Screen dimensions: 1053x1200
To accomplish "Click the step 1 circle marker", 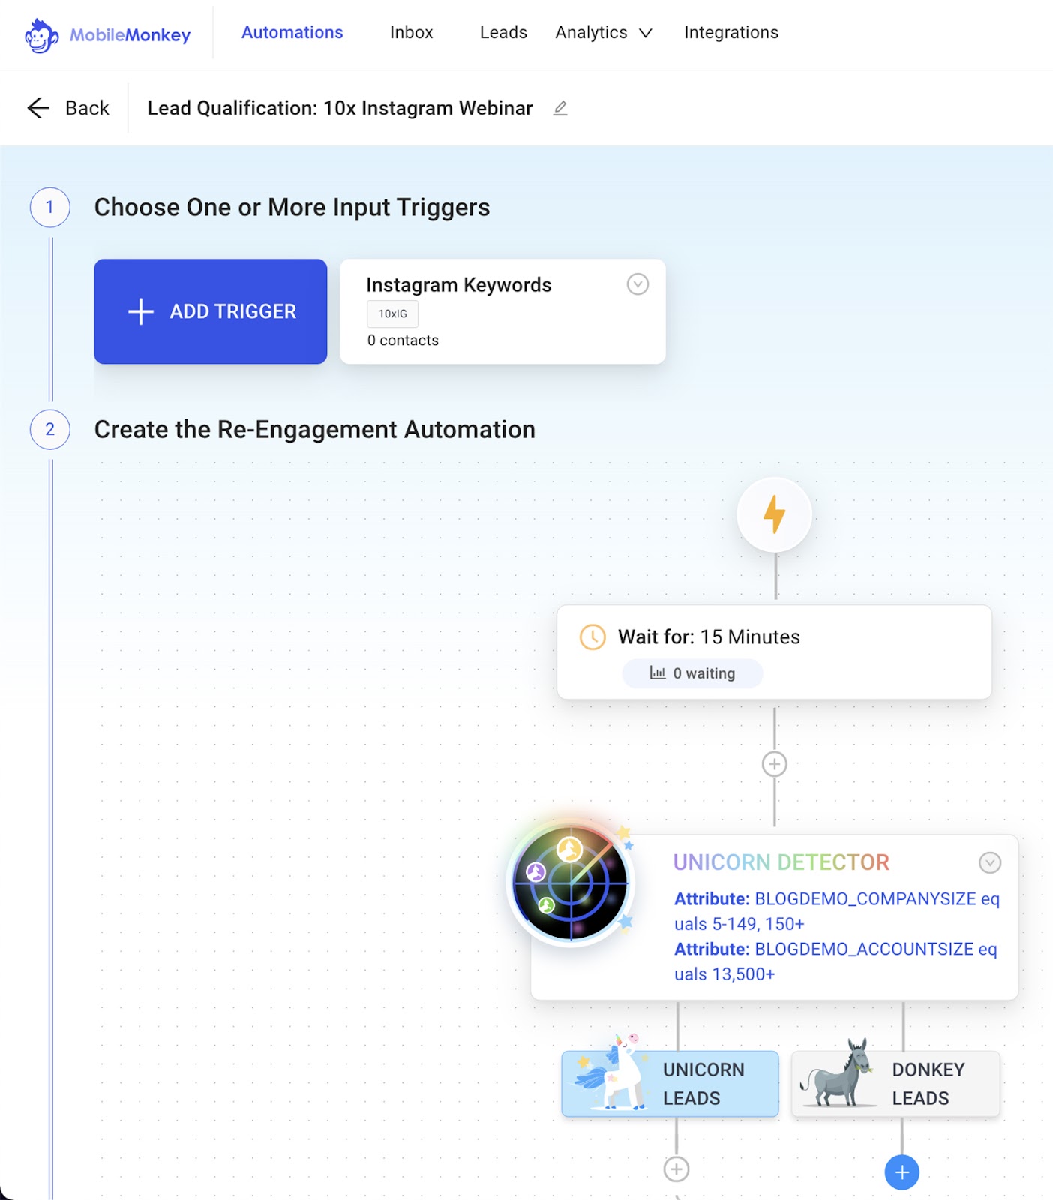I will (50, 208).
